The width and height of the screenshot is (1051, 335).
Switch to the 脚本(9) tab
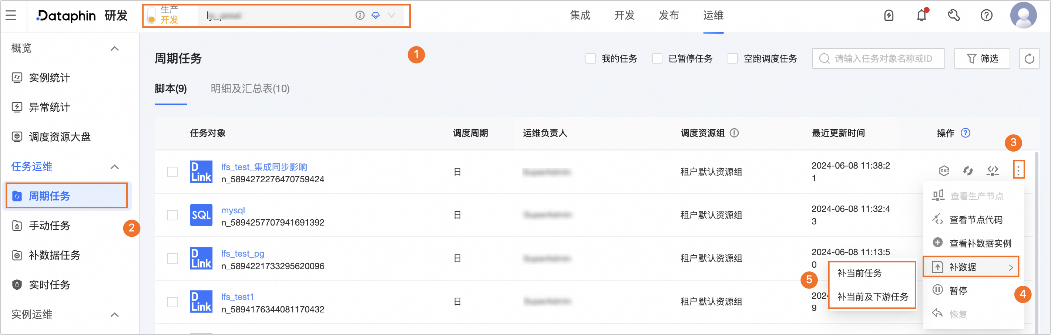coord(171,89)
